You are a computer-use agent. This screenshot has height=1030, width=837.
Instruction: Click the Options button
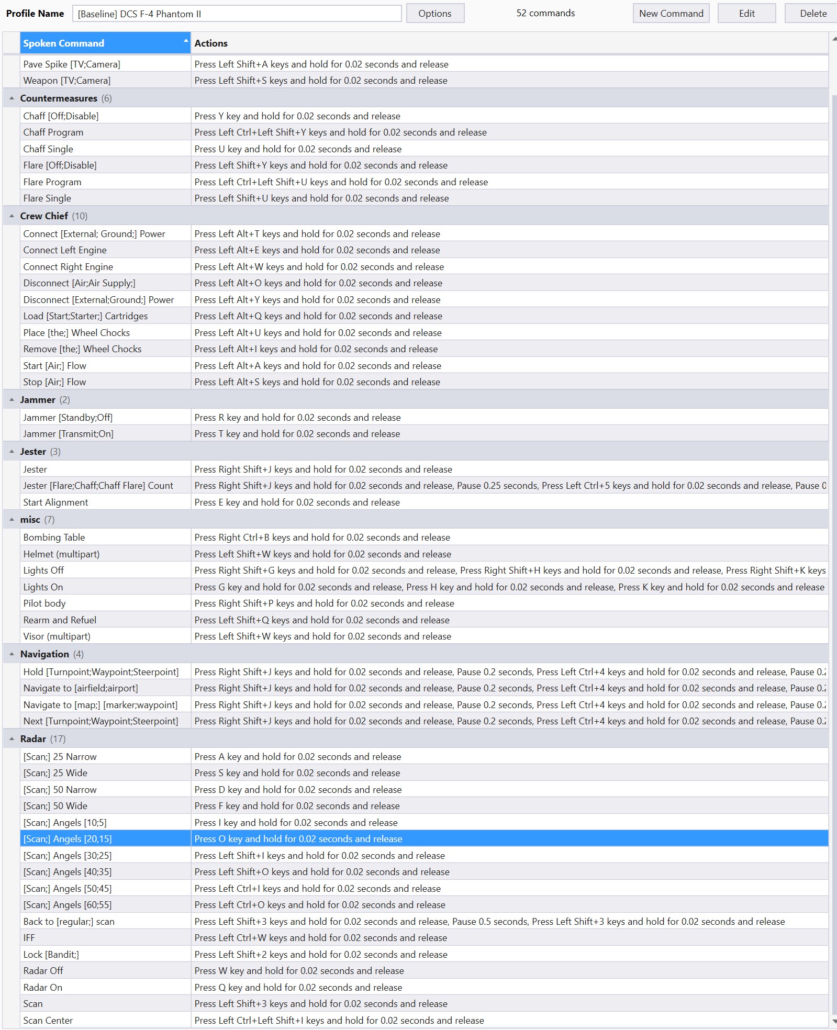pyautogui.click(x=434, y=14)
